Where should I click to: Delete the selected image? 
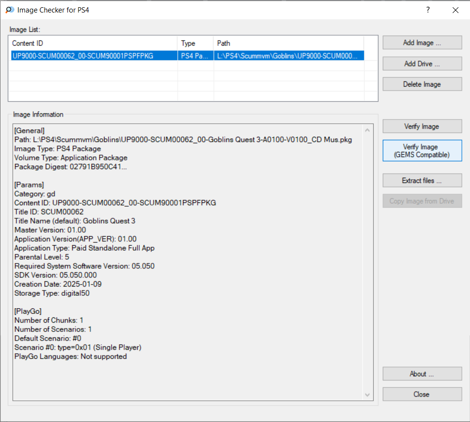click(422, 84)
